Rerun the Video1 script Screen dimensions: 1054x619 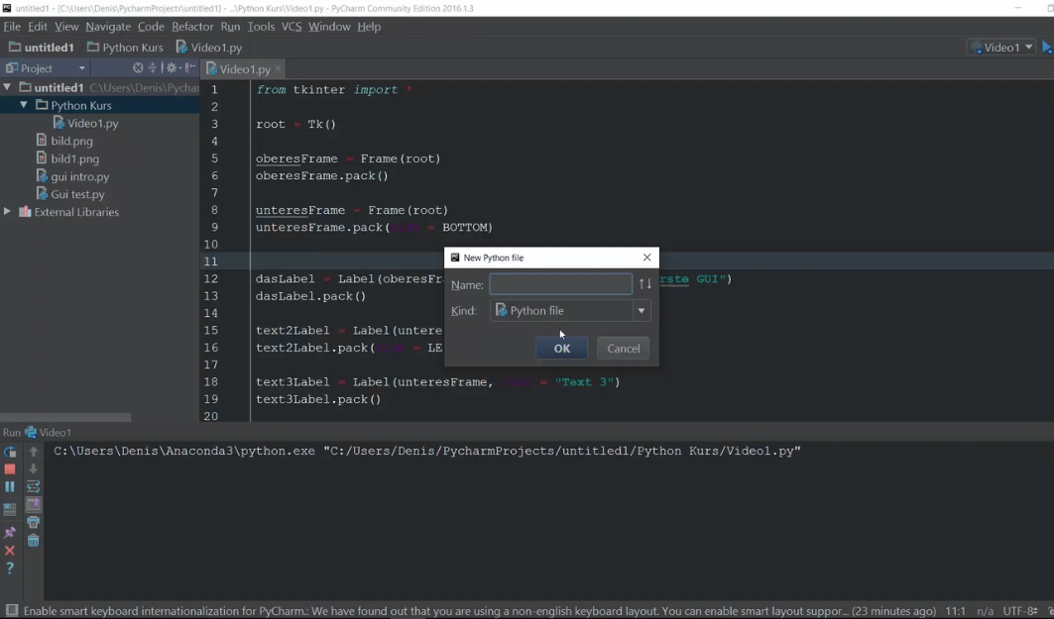(10, 452)
